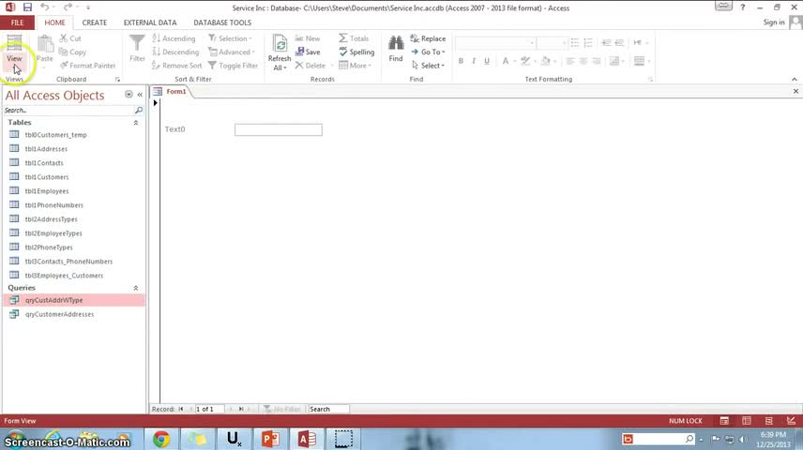Collapse the Tables group
Viewport: 803px width, 450px height.
pos(136,123)
